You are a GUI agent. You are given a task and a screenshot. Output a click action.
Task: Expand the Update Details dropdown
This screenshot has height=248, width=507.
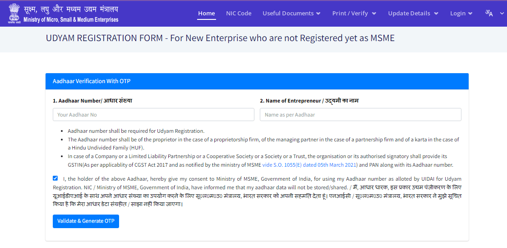pyautogui.click(x=413, y=14)
